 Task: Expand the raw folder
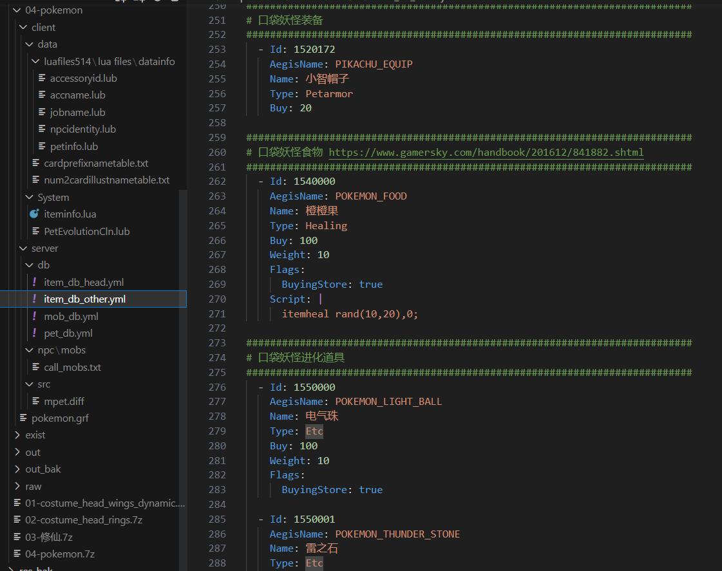click(17, 487)
